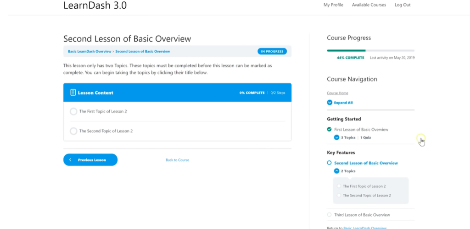
Task: Open The Second Topic of Lesson 2 in Lesson Content
Action: pos(106,131)
